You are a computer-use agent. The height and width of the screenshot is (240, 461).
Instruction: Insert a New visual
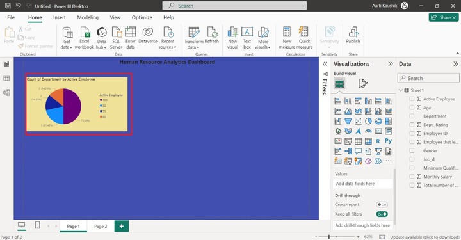click(x=232, y=38)
